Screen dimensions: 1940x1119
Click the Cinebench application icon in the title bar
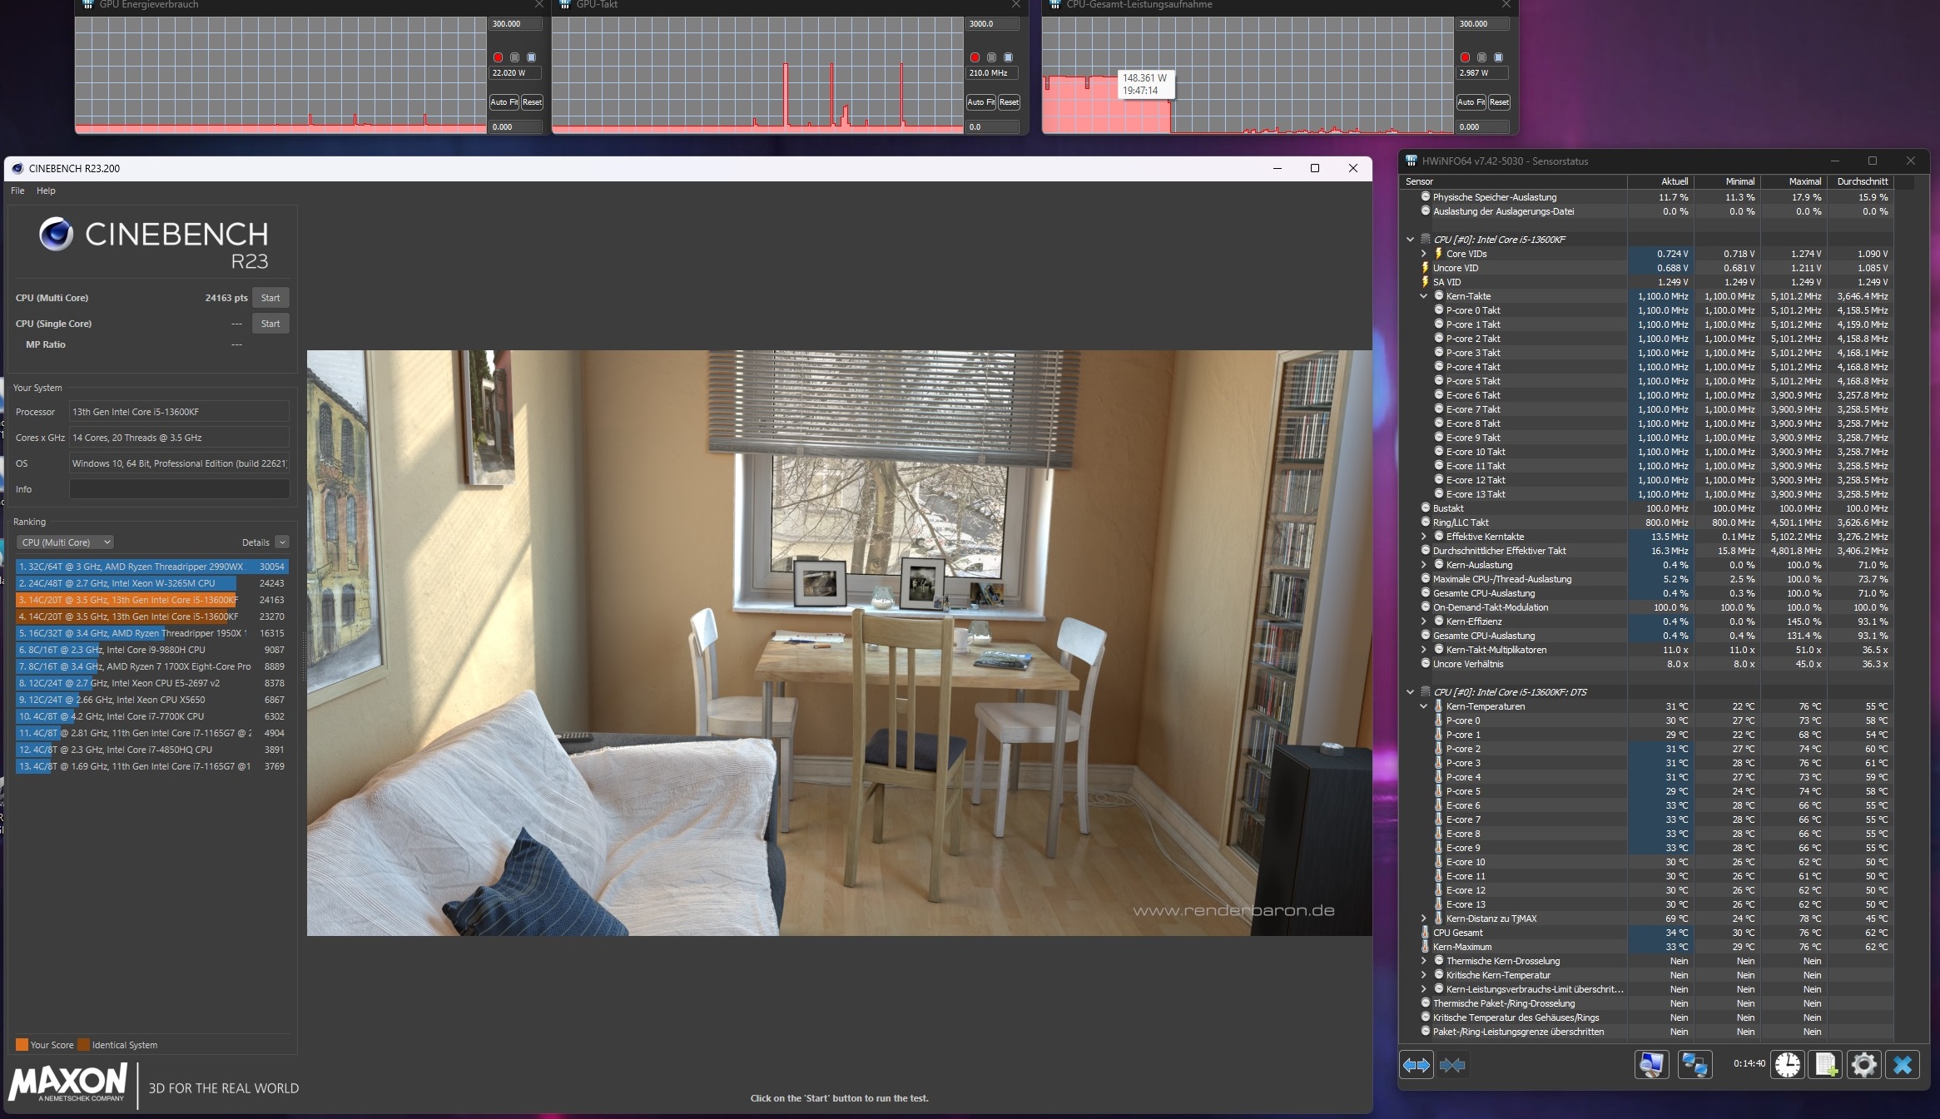coord(18,168)
